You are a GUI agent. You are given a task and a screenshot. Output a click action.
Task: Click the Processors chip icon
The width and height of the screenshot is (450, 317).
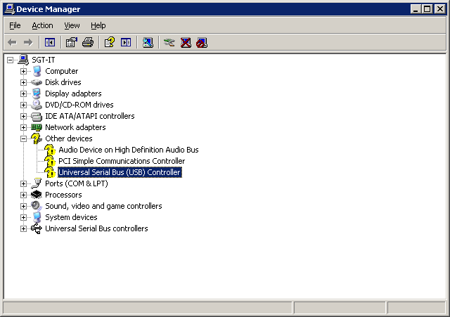pyautogui.click(x=37, y=195)
